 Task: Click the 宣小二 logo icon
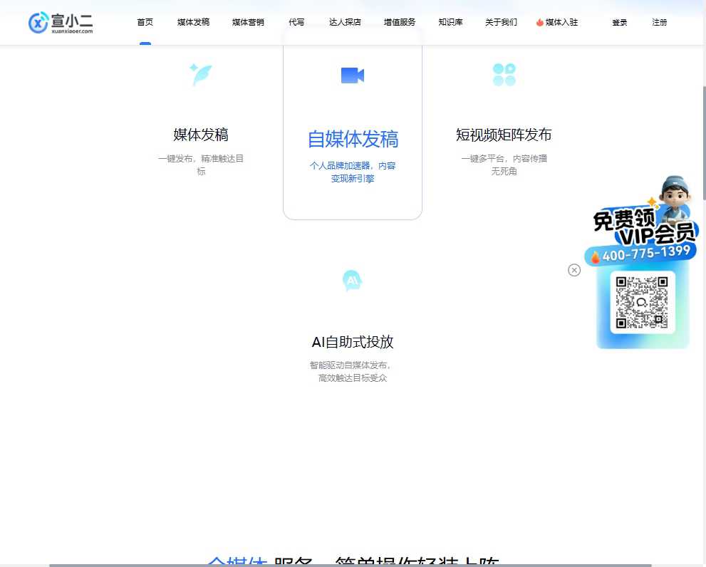pos(38,22)
